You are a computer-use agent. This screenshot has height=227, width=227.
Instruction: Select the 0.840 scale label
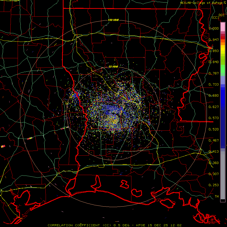point(214,62)
